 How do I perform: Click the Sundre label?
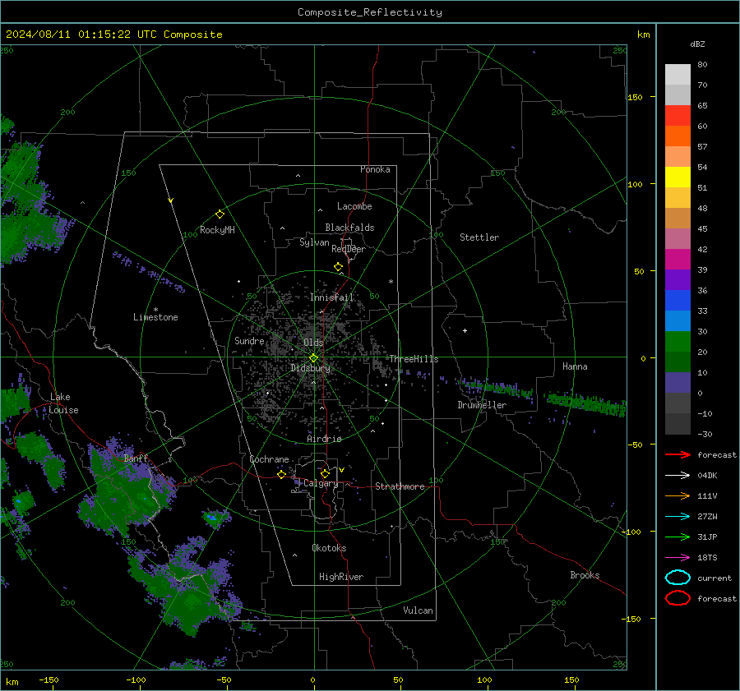point(249,340)
